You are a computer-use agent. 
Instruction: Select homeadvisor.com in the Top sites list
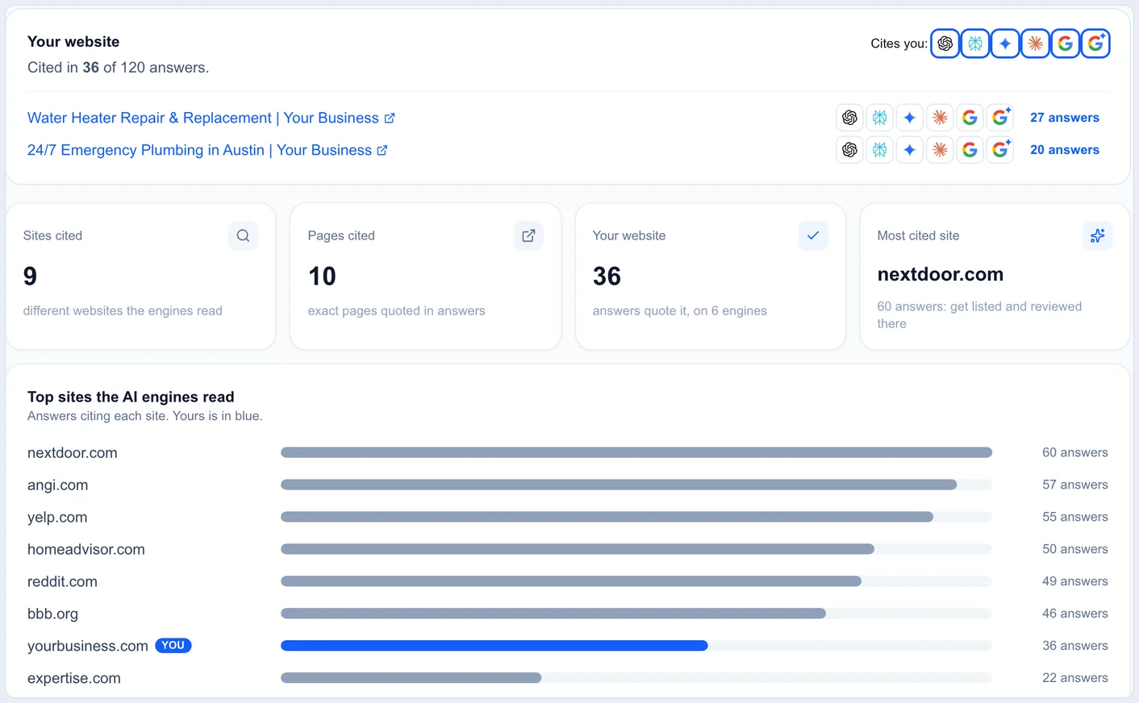pos(86,550)
